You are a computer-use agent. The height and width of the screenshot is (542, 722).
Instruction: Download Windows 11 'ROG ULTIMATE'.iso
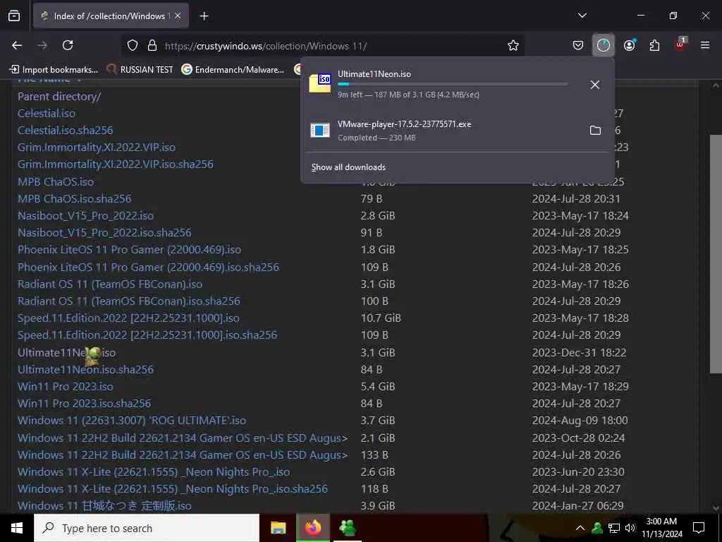coord(132,421)
